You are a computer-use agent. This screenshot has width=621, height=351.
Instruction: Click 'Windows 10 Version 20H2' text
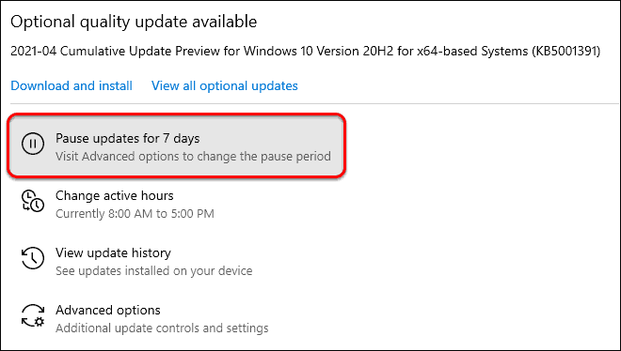[x=318, y=51]
